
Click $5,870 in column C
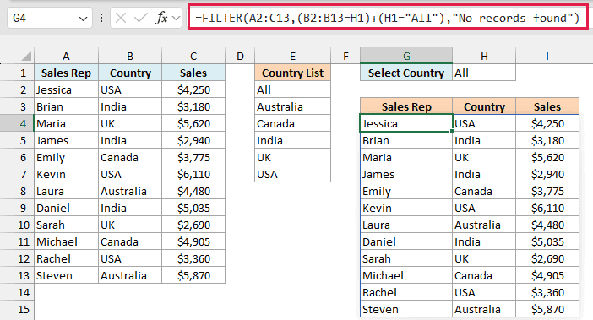pyautogui.click(x=193, y=275)
